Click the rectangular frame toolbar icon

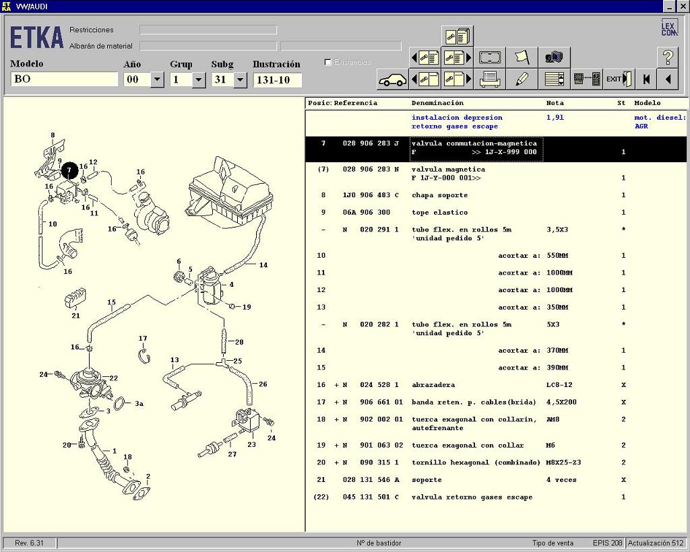[490, 58]
